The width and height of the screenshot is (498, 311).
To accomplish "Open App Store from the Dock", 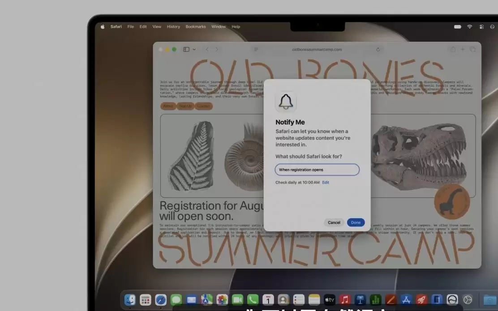I will tap(406, 299).
